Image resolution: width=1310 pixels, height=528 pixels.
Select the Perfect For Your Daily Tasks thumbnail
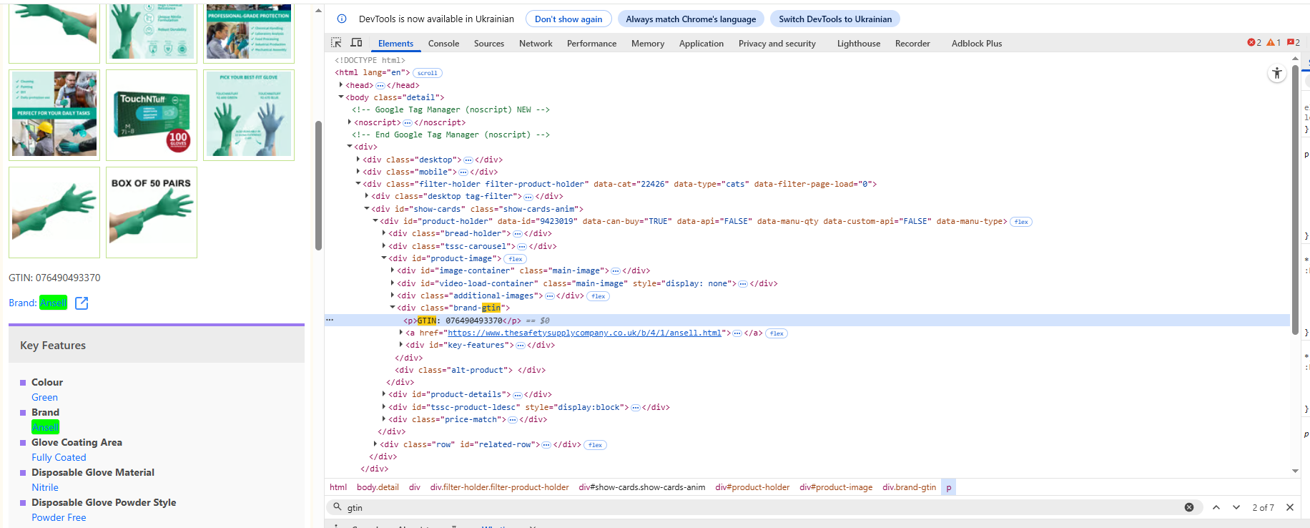coord(54,115)
